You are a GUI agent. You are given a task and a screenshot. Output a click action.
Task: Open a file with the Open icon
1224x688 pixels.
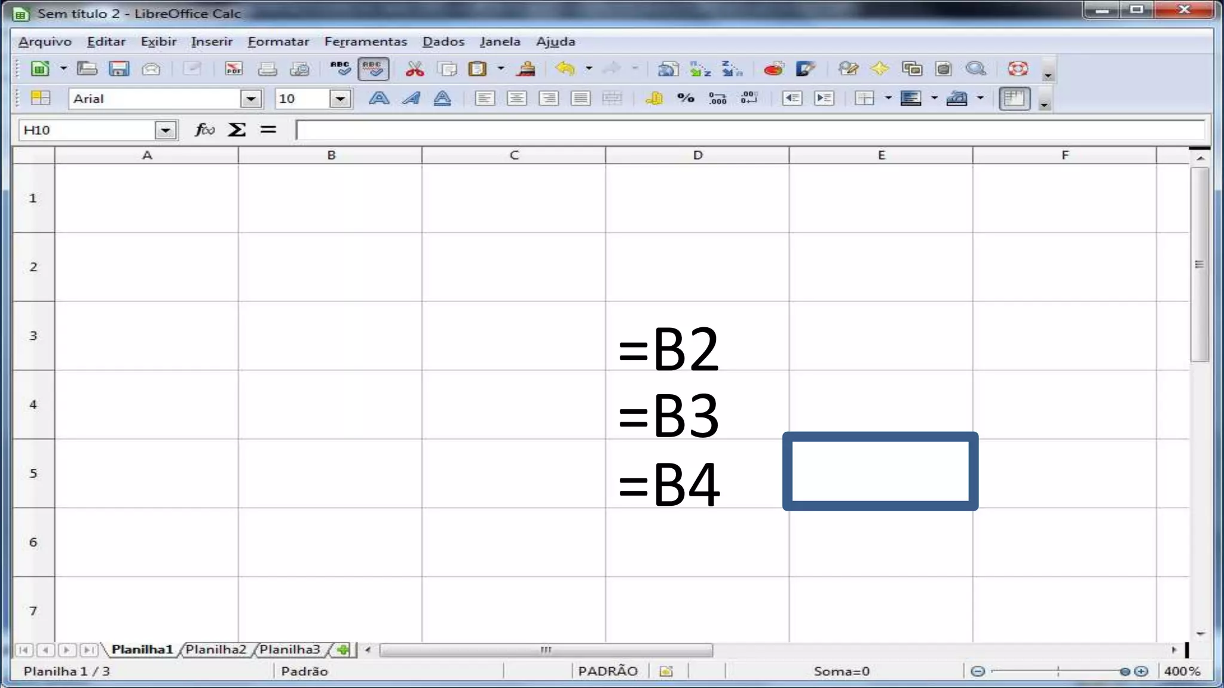[x=87, y=69]
